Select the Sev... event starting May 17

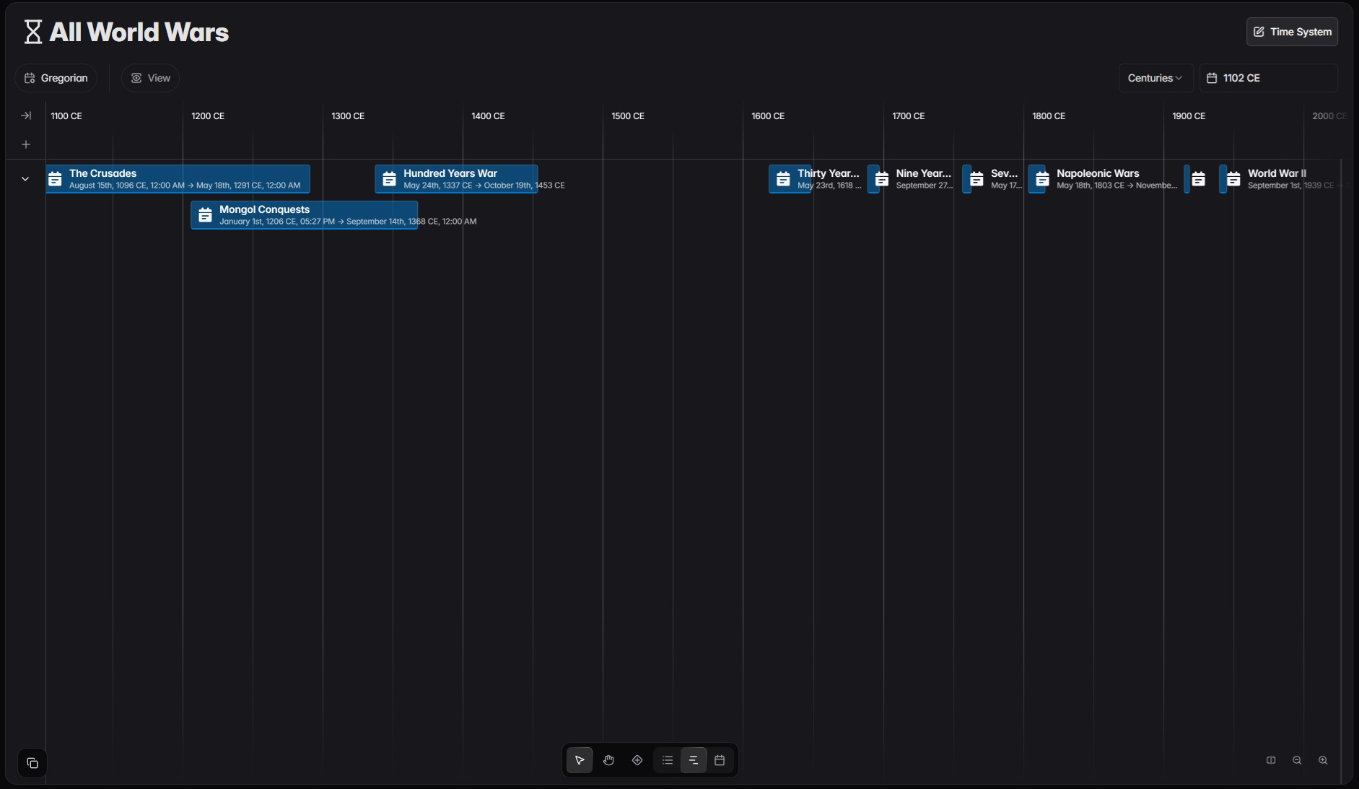967,179
